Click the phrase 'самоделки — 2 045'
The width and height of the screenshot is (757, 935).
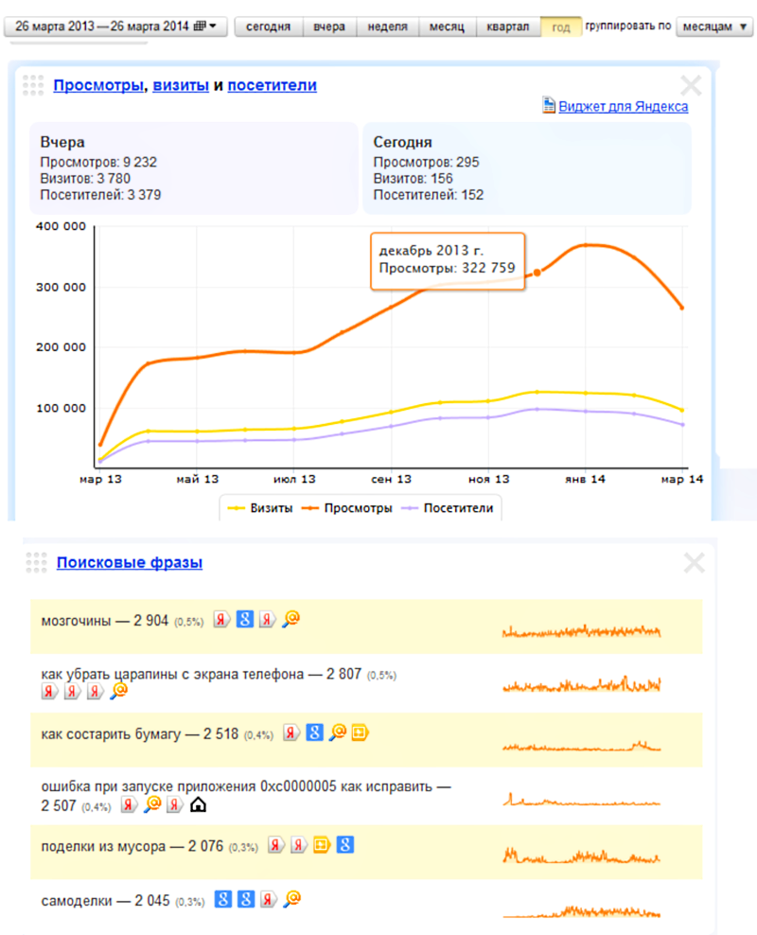click(105, 901)
